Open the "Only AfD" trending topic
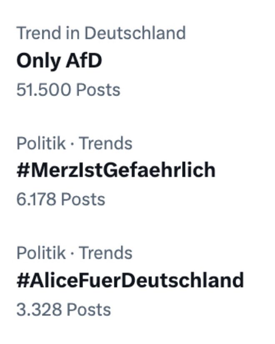275x344 pixels. pos(59,61)
